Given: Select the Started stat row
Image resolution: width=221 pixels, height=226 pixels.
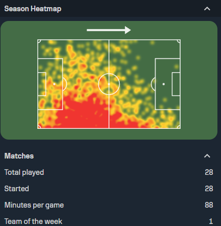Looking at the screenshot, I should 109,189.
